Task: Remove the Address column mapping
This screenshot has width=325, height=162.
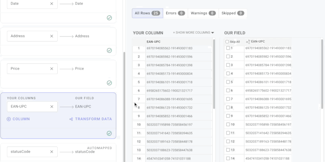Action: [52, 36]
